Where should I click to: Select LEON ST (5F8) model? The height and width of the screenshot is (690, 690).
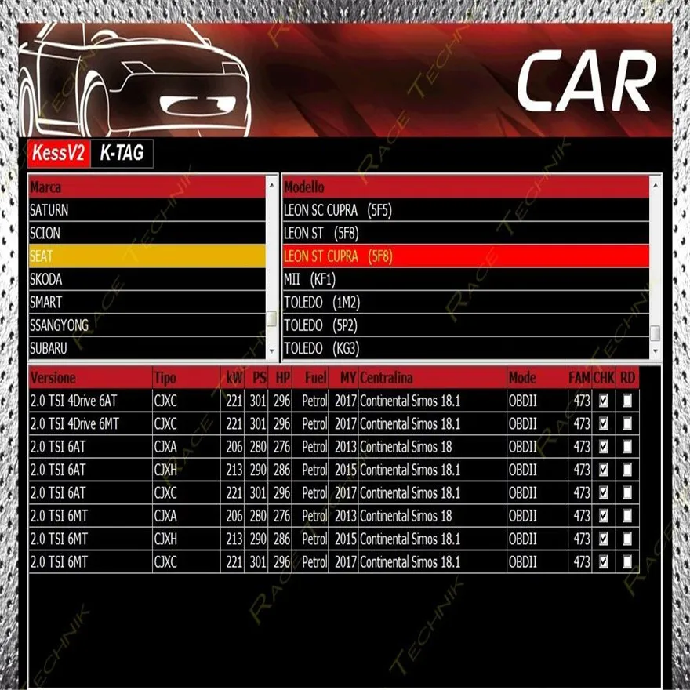tap(466, 233)
